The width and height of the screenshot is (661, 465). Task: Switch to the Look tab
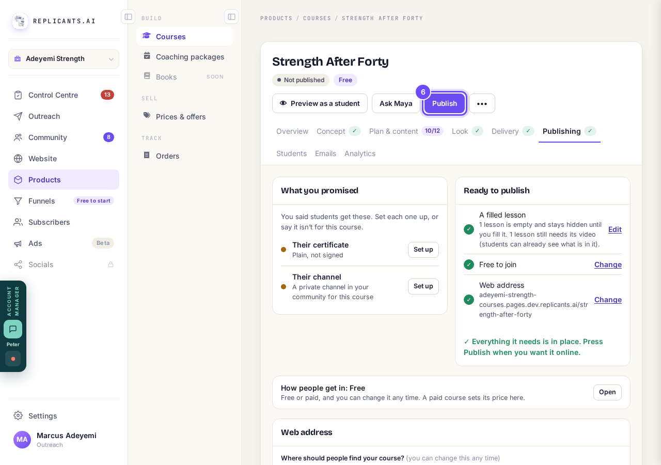[x=467, y=131]
